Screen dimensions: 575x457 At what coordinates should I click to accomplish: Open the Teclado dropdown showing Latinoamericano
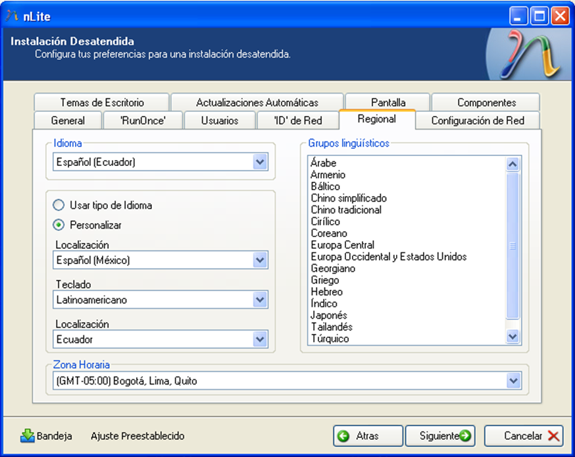161,300
